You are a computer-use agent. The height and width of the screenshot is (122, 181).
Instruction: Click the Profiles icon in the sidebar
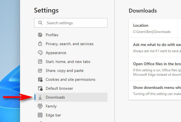pos(40,35)
